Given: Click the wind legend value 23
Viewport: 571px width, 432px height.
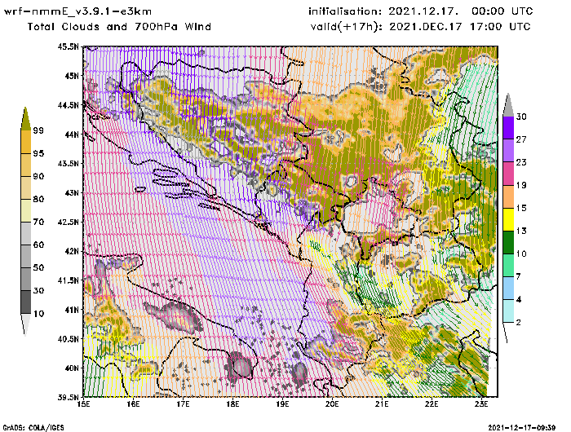Looking at the screenshot, I should click(x=521, y=162).
